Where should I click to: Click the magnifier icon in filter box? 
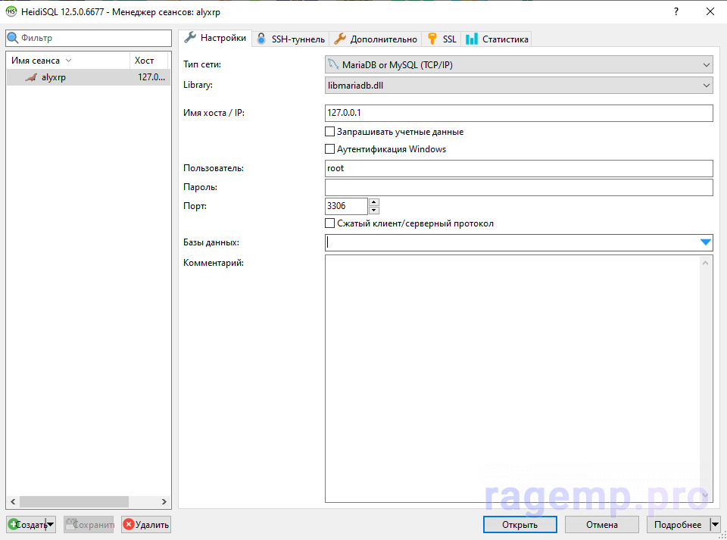(13, 38)
